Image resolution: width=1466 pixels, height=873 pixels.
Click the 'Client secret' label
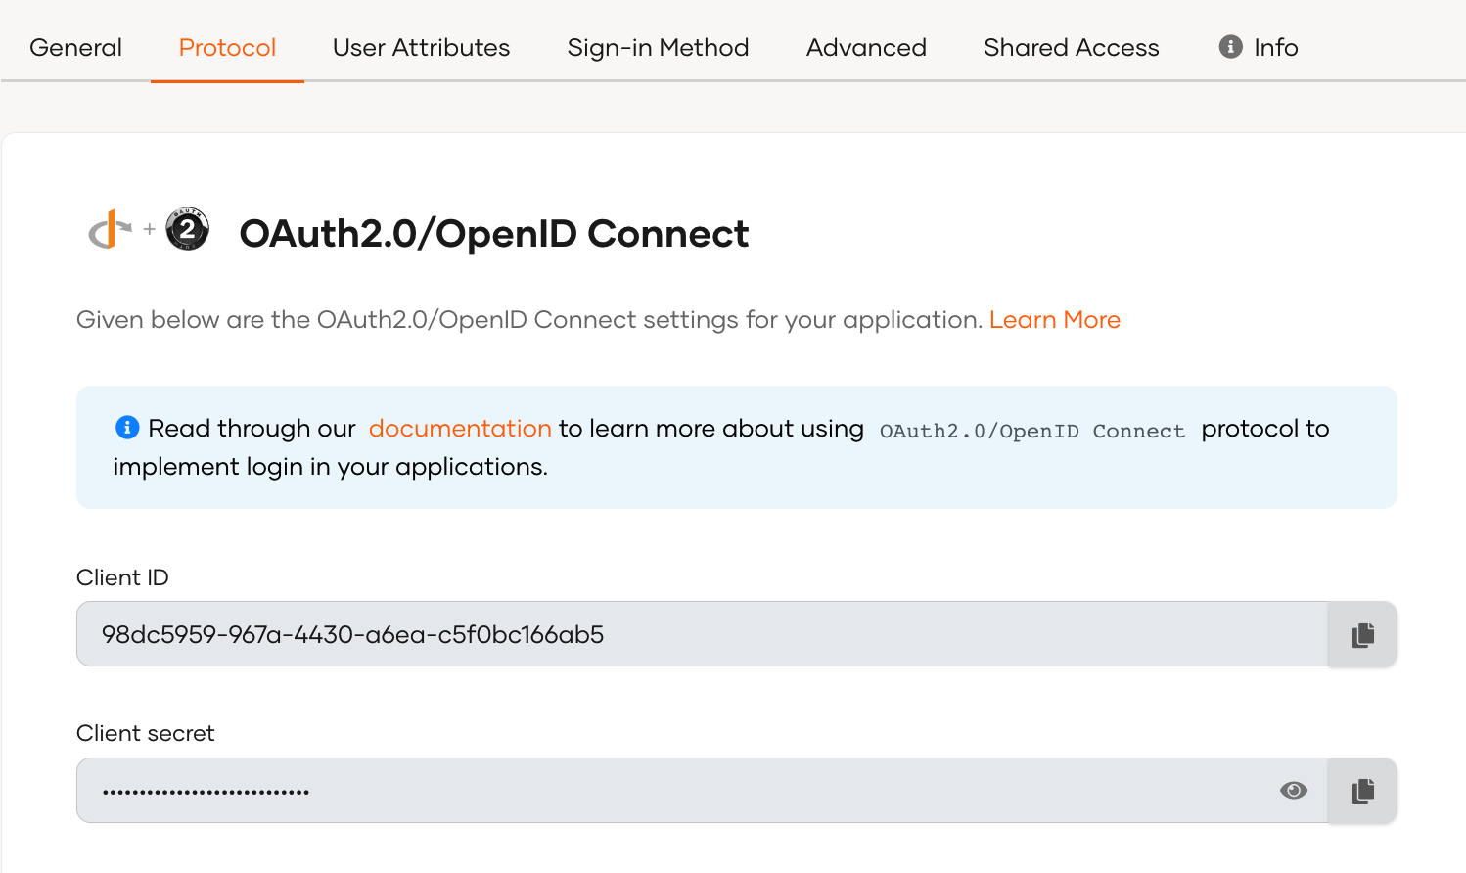(145, 733)
